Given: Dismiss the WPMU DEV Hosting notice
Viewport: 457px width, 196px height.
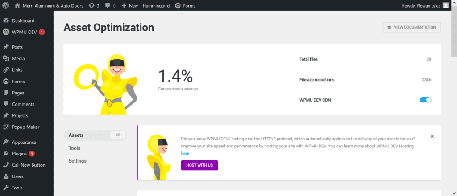Looking at the screenshot, I should pyautogui.click(x=432, y=136).
